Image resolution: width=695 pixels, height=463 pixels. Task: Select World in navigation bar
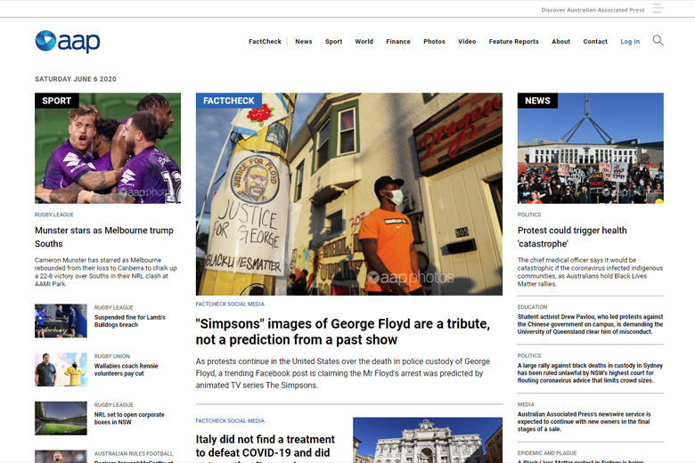click(364, 42)
